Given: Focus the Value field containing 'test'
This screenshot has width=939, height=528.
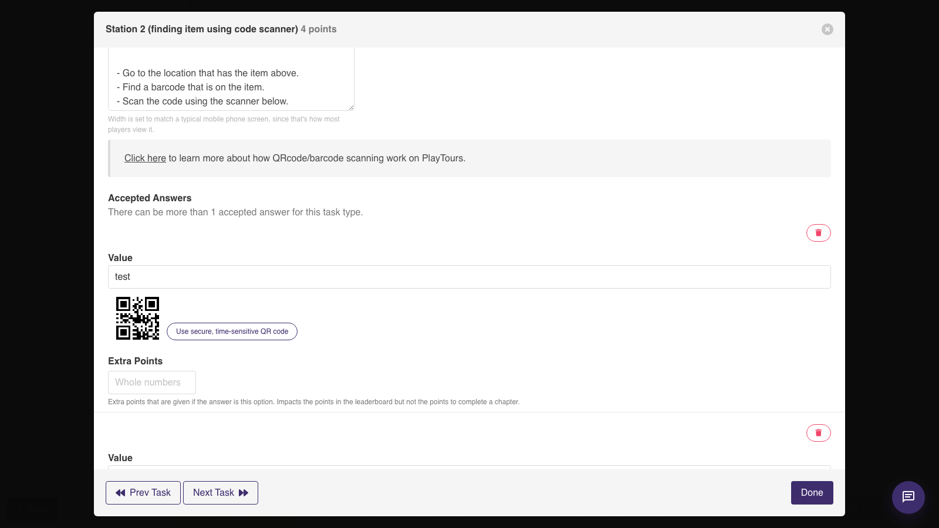Looking at the screenshot, I should point(469,277).
